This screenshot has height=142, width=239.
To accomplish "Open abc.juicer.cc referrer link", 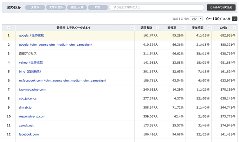I will point(28,98).
